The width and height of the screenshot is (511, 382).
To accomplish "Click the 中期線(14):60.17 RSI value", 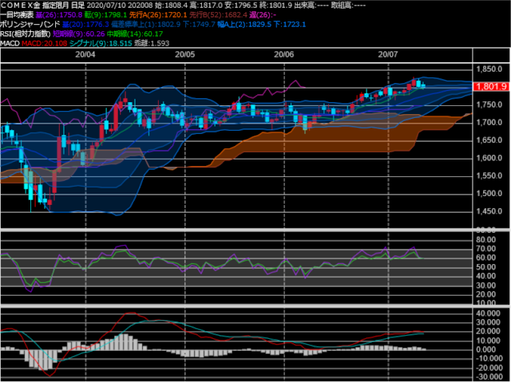I will click(x=135, y=33).
